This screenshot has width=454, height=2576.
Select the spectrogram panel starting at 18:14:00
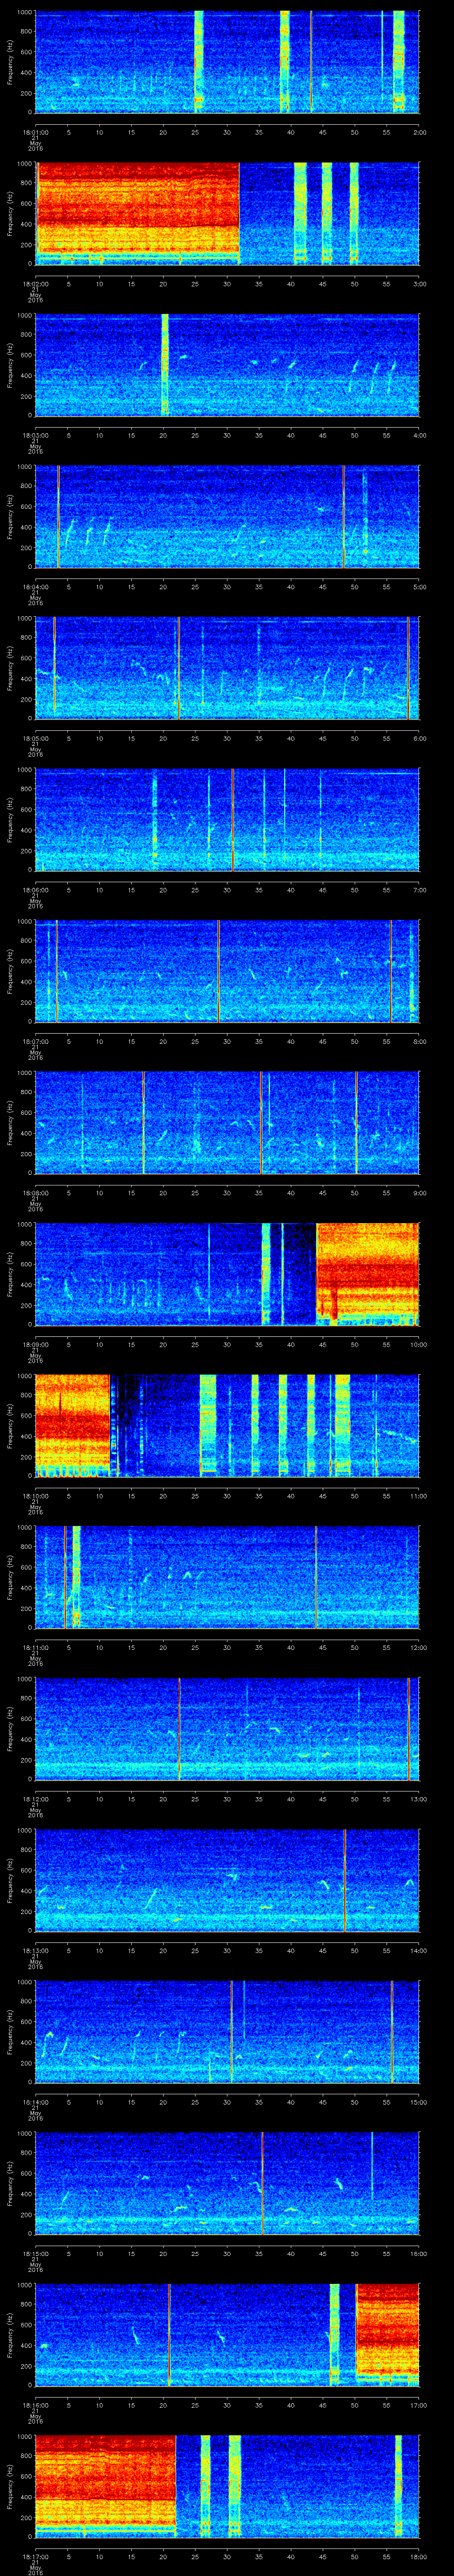227,2032
